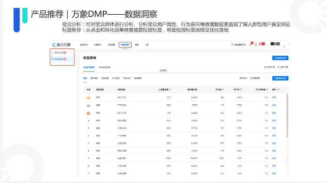Viewport: 327px width, 183px height.
Task: Click 添加 in the rank 11 row
Action: tap(274, 173)
